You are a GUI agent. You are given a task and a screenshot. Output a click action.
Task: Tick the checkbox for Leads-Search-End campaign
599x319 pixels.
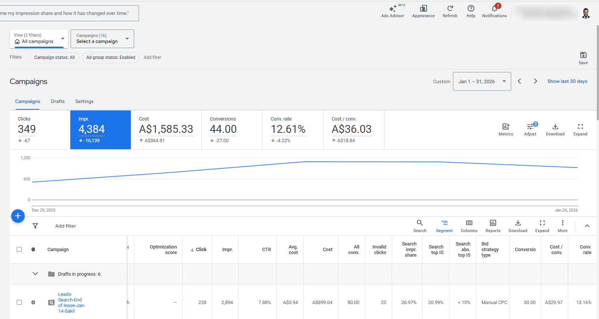click(19, 303)
